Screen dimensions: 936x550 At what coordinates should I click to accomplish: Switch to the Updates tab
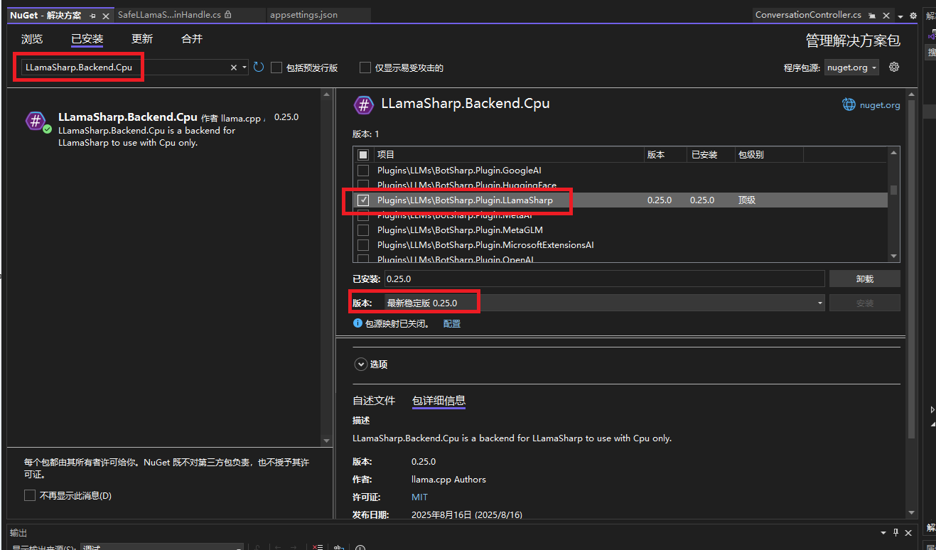(x=142, y=39)
